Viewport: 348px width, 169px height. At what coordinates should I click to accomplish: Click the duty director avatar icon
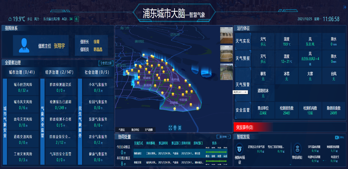[x=24, y=45]
